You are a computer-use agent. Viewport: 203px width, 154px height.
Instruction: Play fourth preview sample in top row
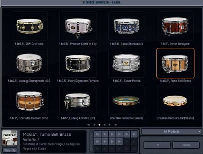point(119,134)
